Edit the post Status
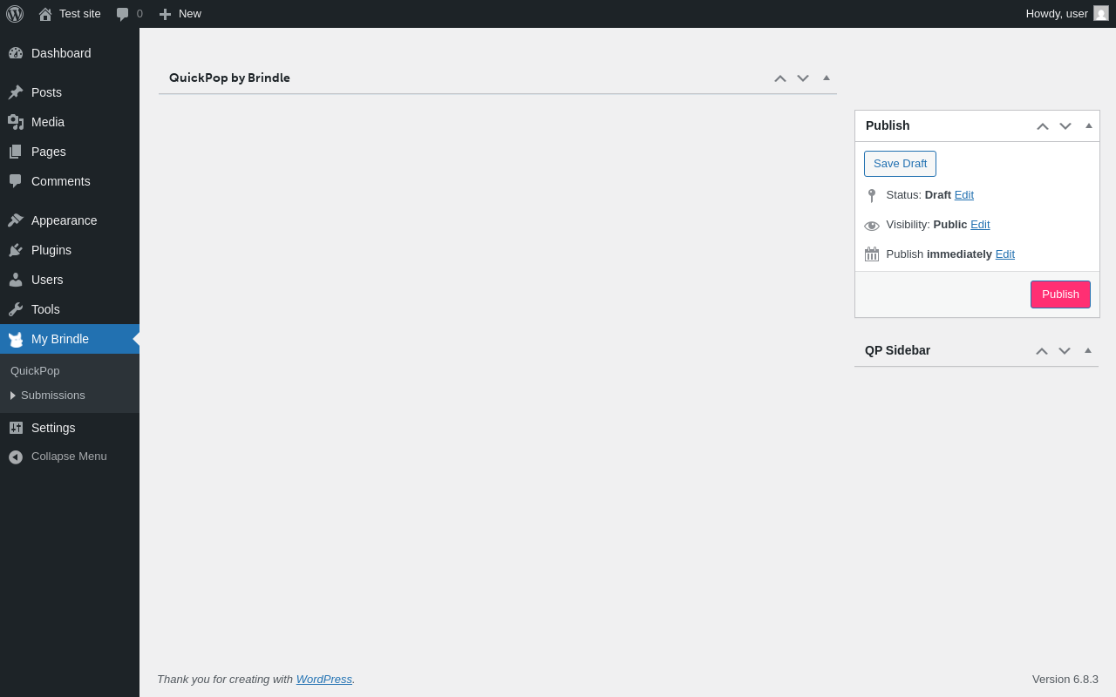The width and height of the screenshot is (1116, 697). coord(964,195)
